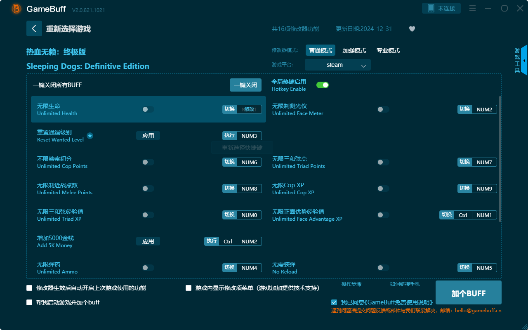The image size is (528, 330).
Task: Disable the 全局热键启用 hotkey switch
Action: click(322, 85)
